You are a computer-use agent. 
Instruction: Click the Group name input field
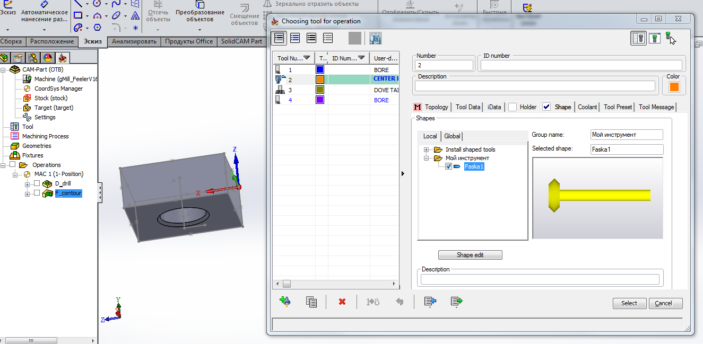(627, 135)
